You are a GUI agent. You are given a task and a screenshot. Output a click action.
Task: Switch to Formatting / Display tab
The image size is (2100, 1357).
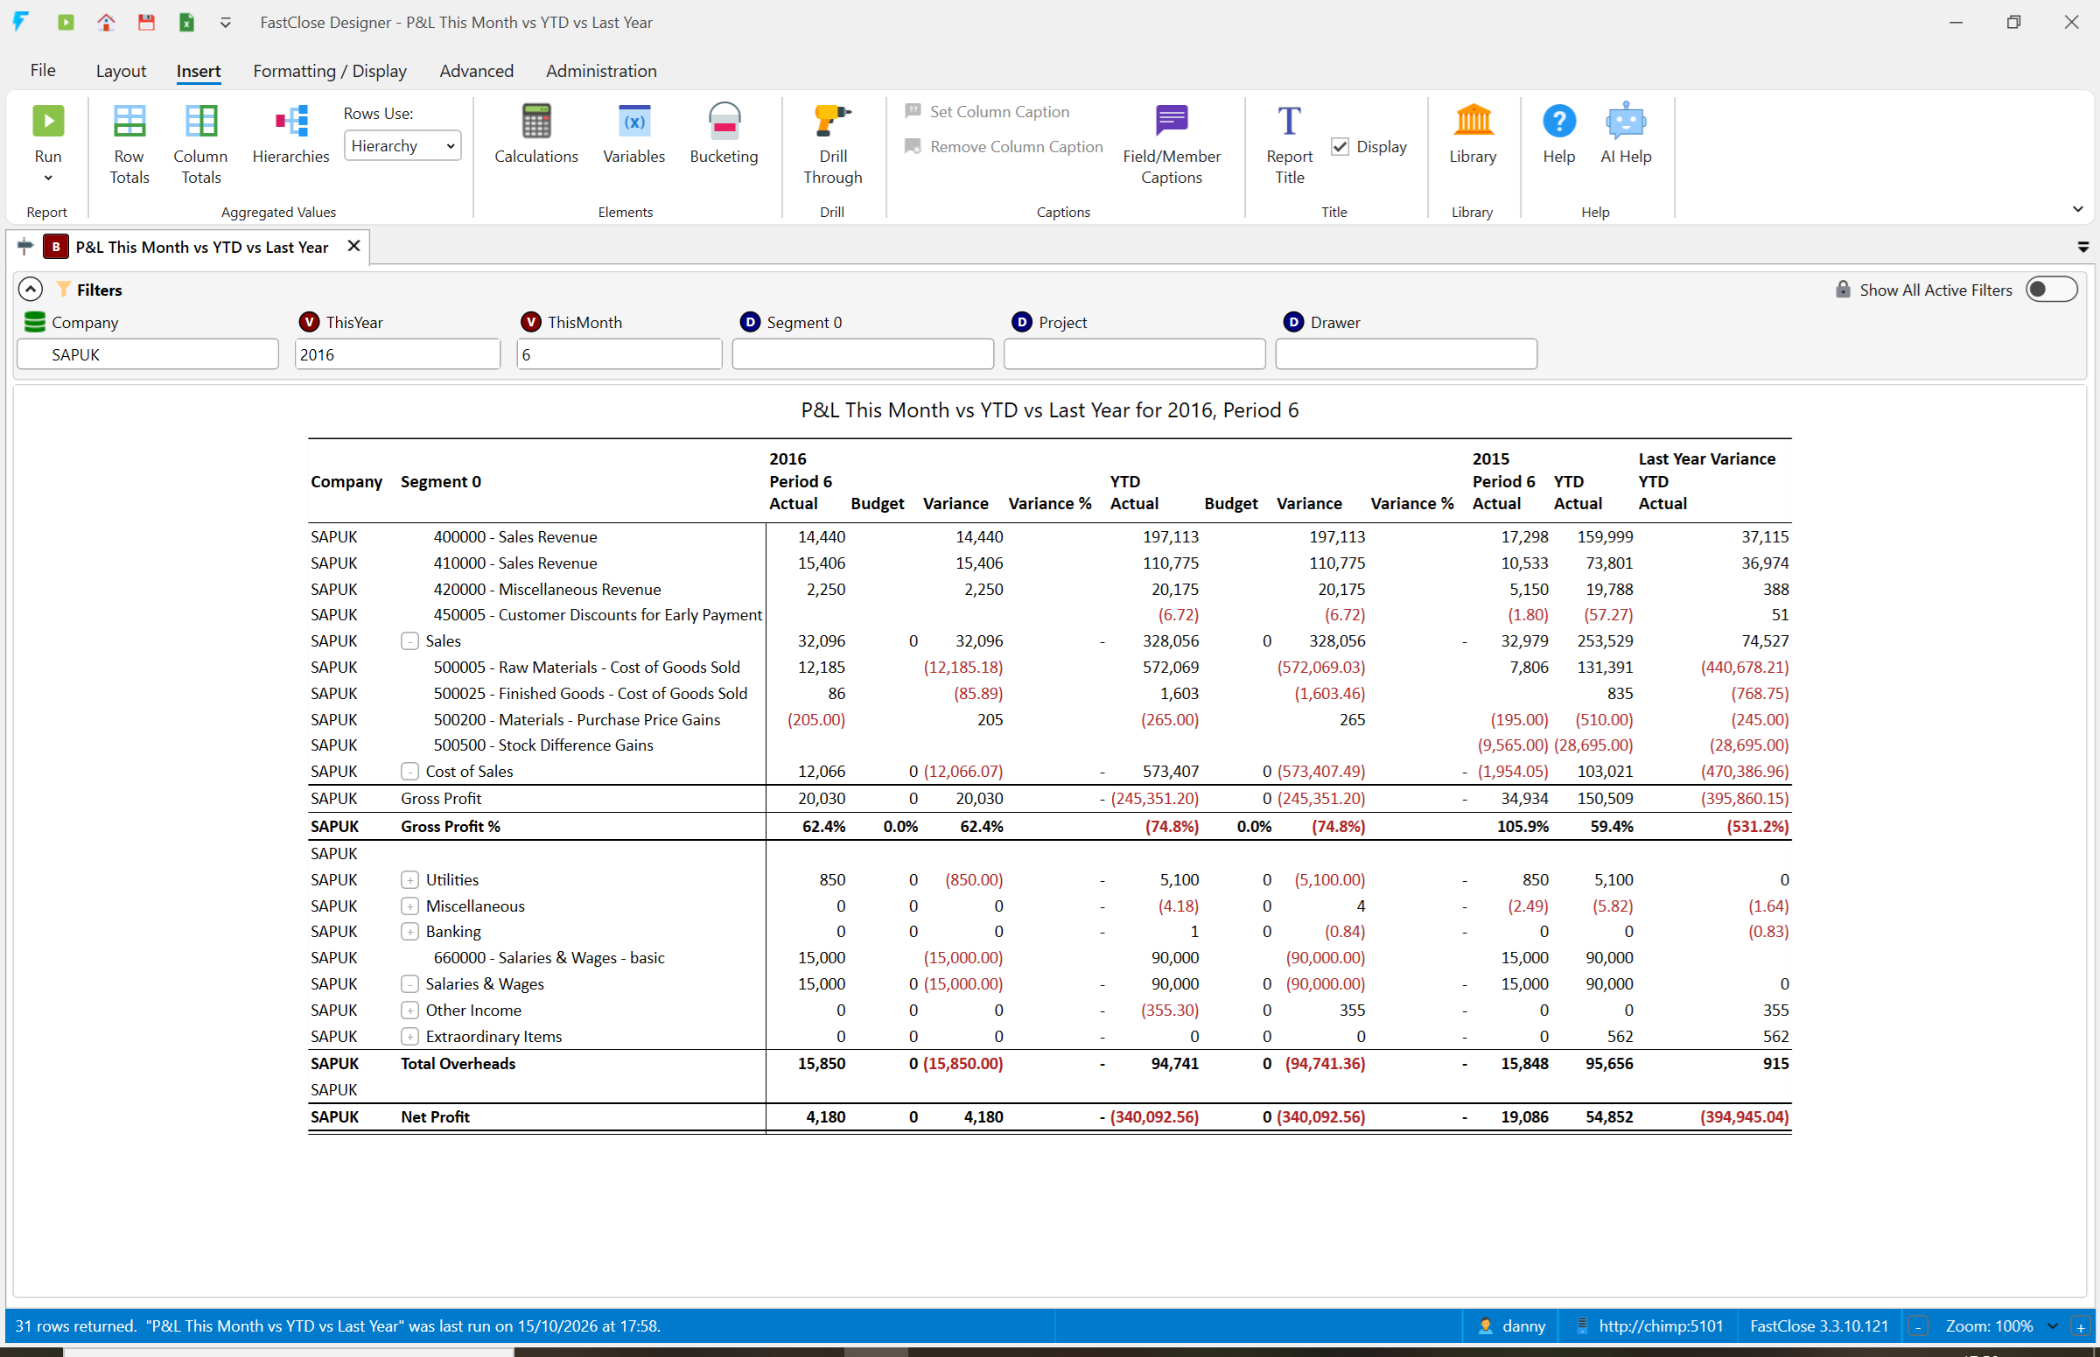(x=330, y=71)
